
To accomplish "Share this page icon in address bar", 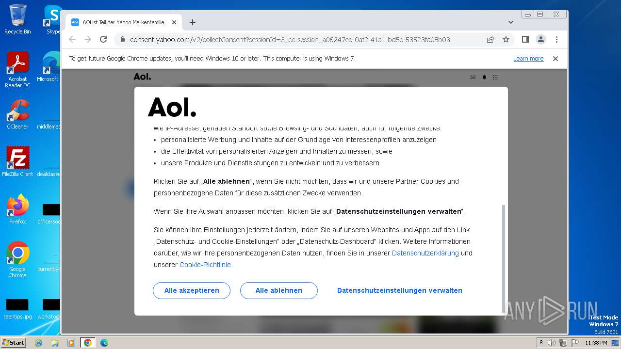I will pos(490,39).
